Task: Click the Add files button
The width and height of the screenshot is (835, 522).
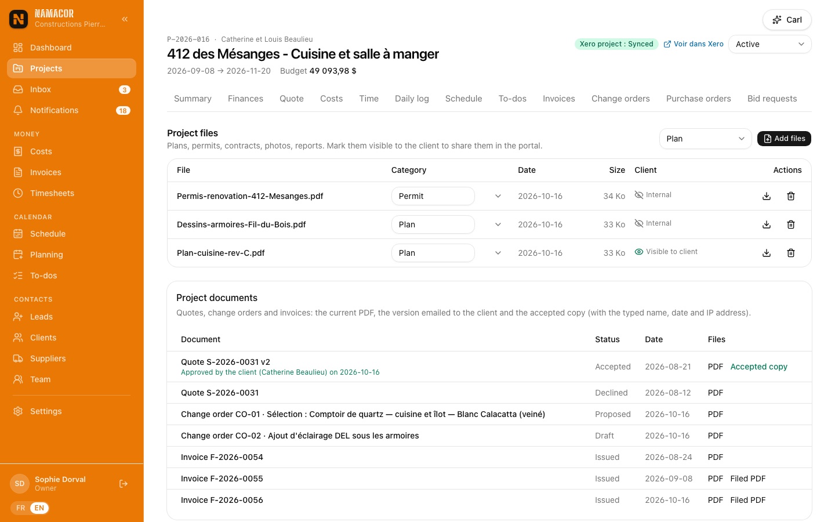Action: click(x=784, y=139)
